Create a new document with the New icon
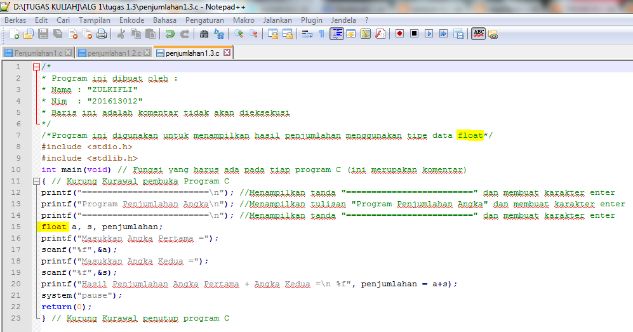This screenshot has height=332, width=633. click(x=14, y=34)
